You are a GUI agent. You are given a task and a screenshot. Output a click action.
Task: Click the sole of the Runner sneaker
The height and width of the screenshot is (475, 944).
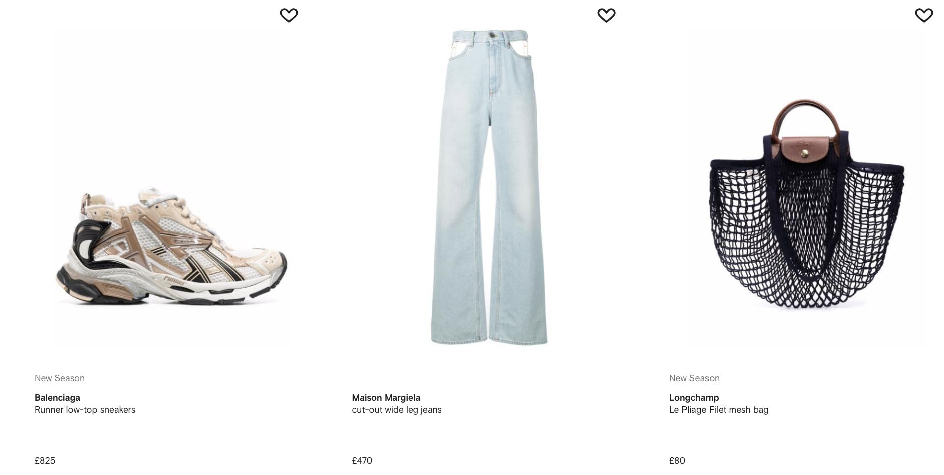170,293
